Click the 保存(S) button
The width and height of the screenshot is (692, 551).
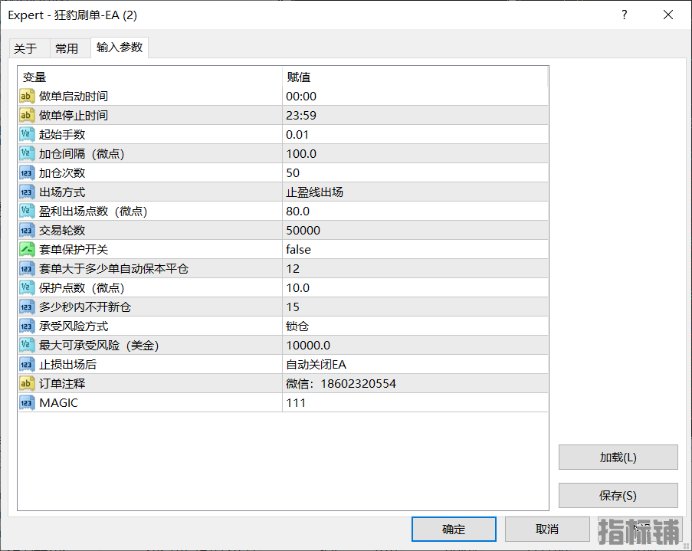[618, 495]
